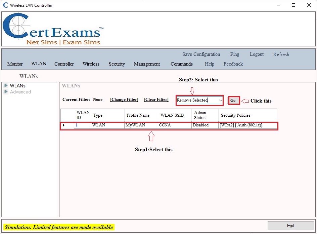The height and width of the screenshot is (234, 317).
Task: Click the Clear Filter link
Action: [156, 100]
